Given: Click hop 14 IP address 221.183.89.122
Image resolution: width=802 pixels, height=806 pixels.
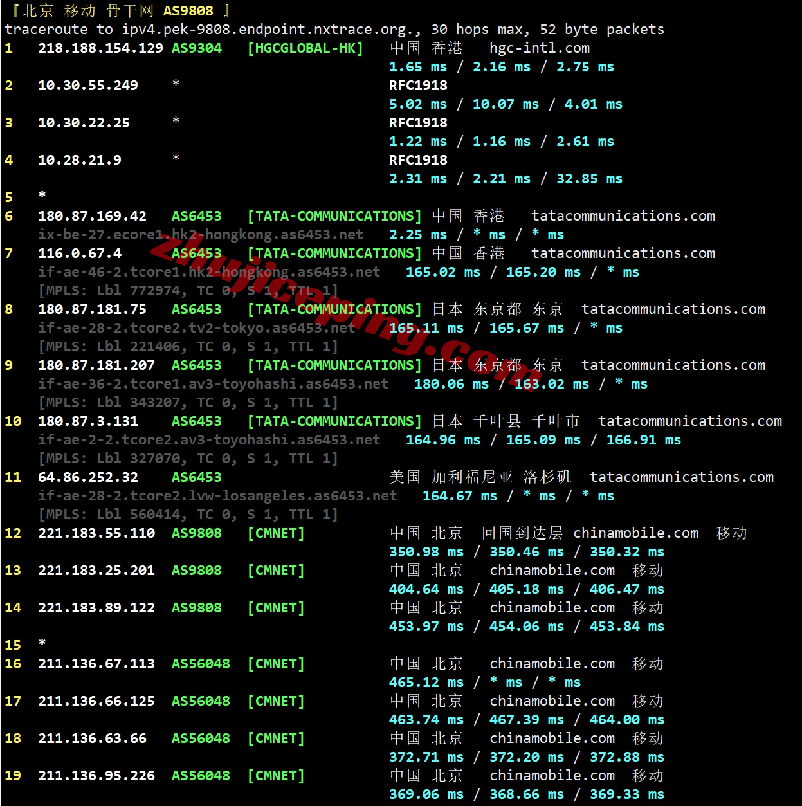Looking at the screenshot, I should click(96, 608).
